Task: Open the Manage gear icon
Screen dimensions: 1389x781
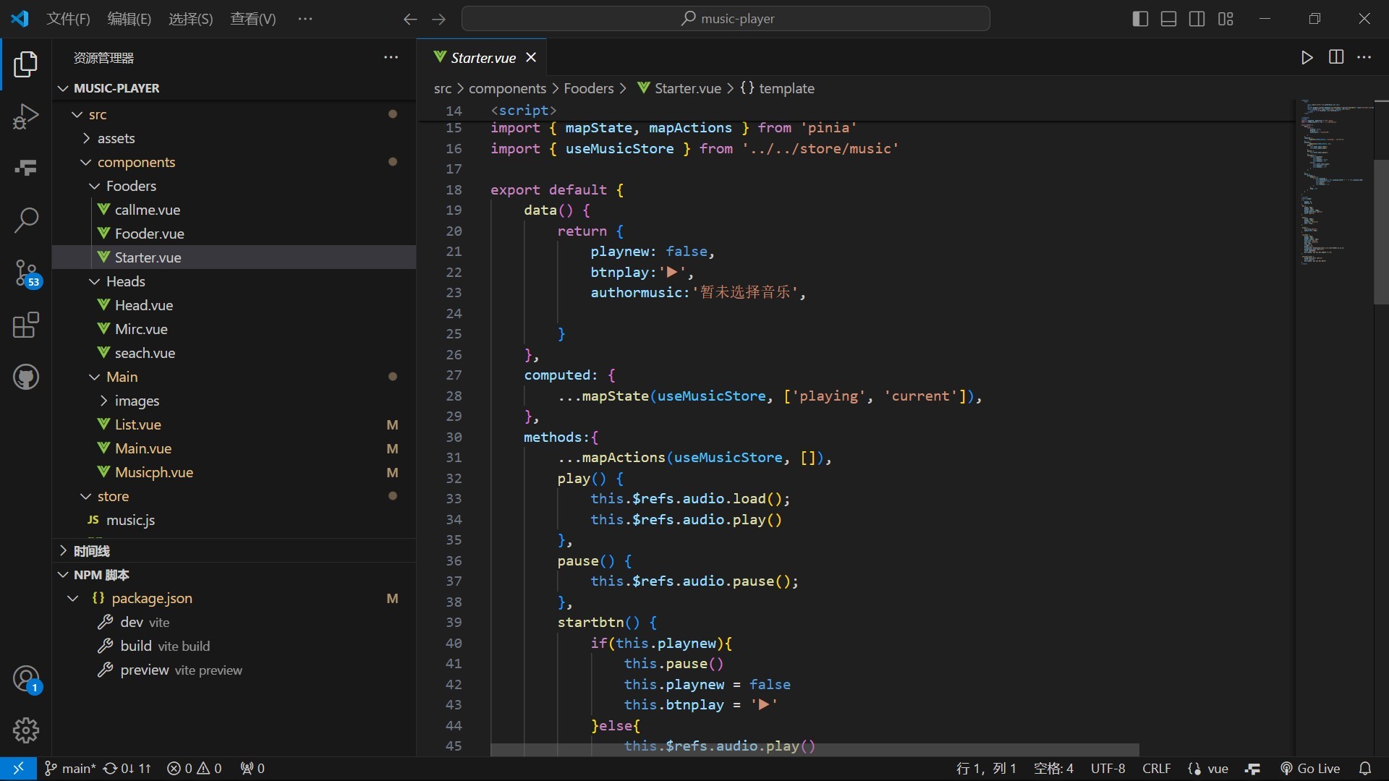Action: pyautogui.click(x=26, y=730)
